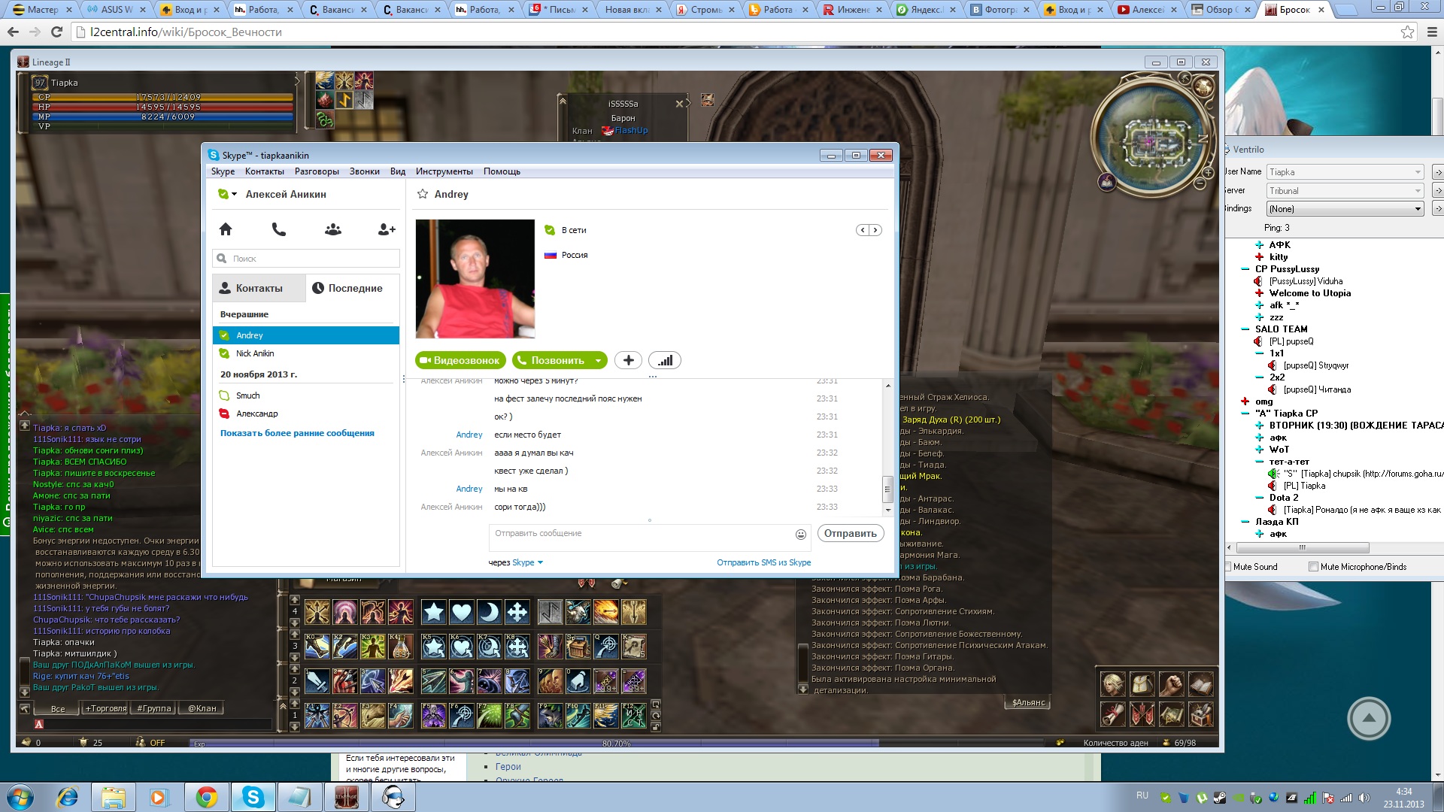Enable the Mute Sound checkbox

pos(1229,567)
